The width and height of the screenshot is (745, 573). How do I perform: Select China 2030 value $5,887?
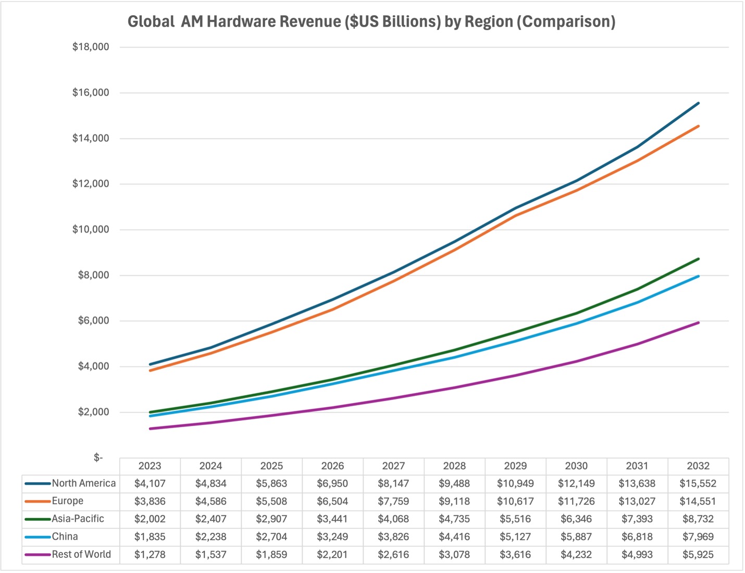pyautogui.click(x=576, y=537)
